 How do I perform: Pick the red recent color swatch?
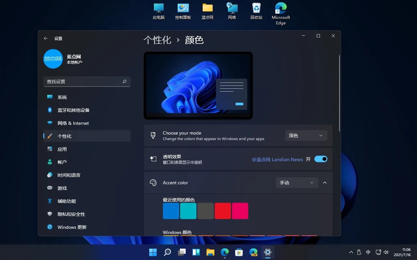[223, 211]
